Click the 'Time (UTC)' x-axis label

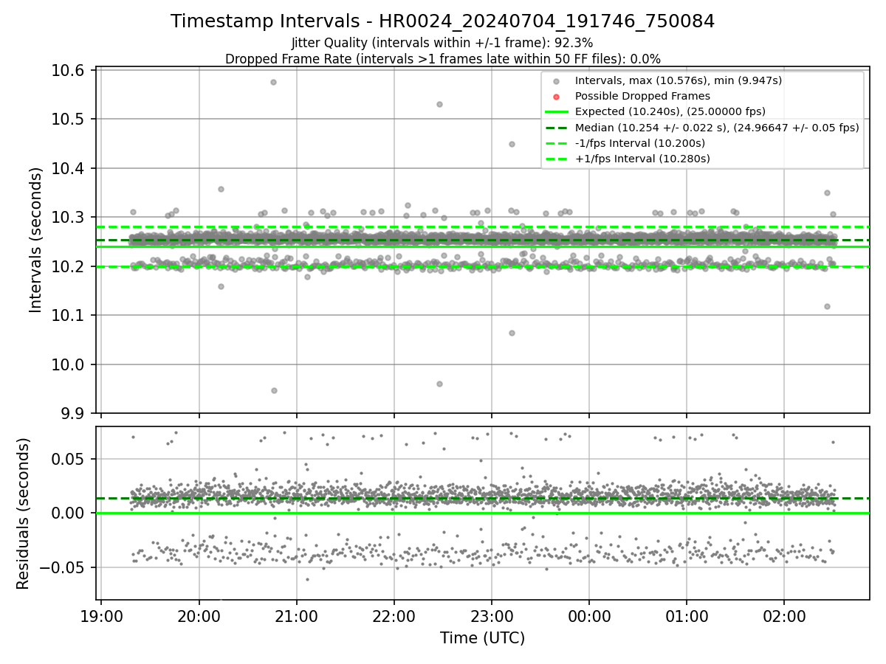483,638
